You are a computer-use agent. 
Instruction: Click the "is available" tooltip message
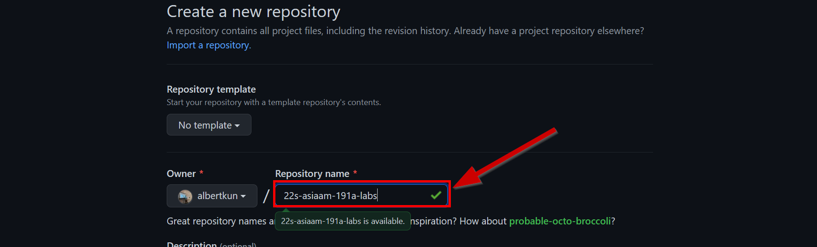(x=343, y=221)
